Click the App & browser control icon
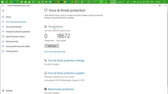The height and width of the screenshot is (94, 168). point(3,37)
